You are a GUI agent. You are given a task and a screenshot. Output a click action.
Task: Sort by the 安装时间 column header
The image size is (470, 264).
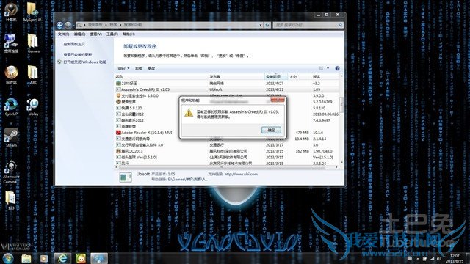276,77
